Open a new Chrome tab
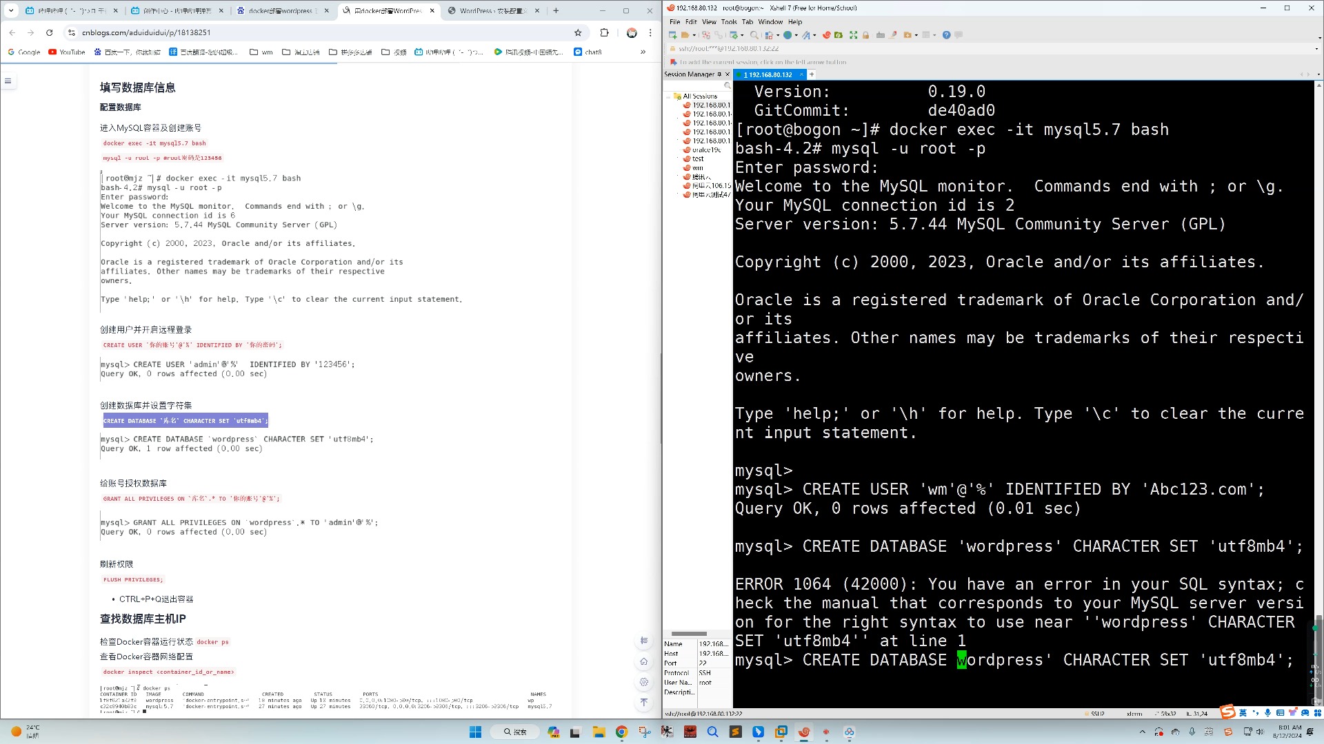The height and width of the screenshot is (744, 1324). click(556, 10)
